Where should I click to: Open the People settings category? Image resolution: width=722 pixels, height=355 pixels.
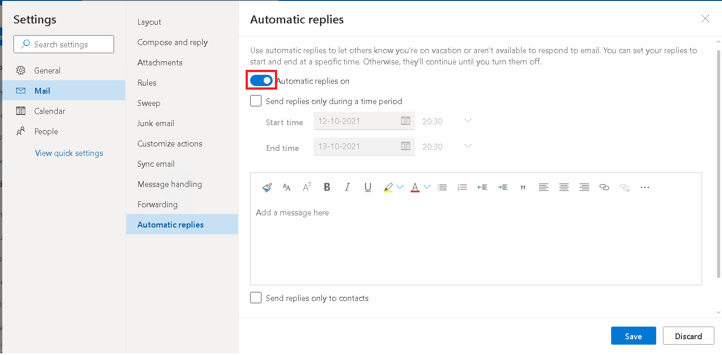64,131
